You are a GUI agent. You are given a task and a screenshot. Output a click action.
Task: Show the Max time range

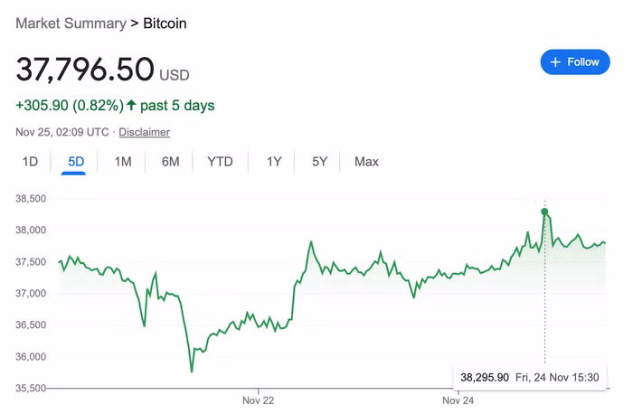(x=366, y=162)
